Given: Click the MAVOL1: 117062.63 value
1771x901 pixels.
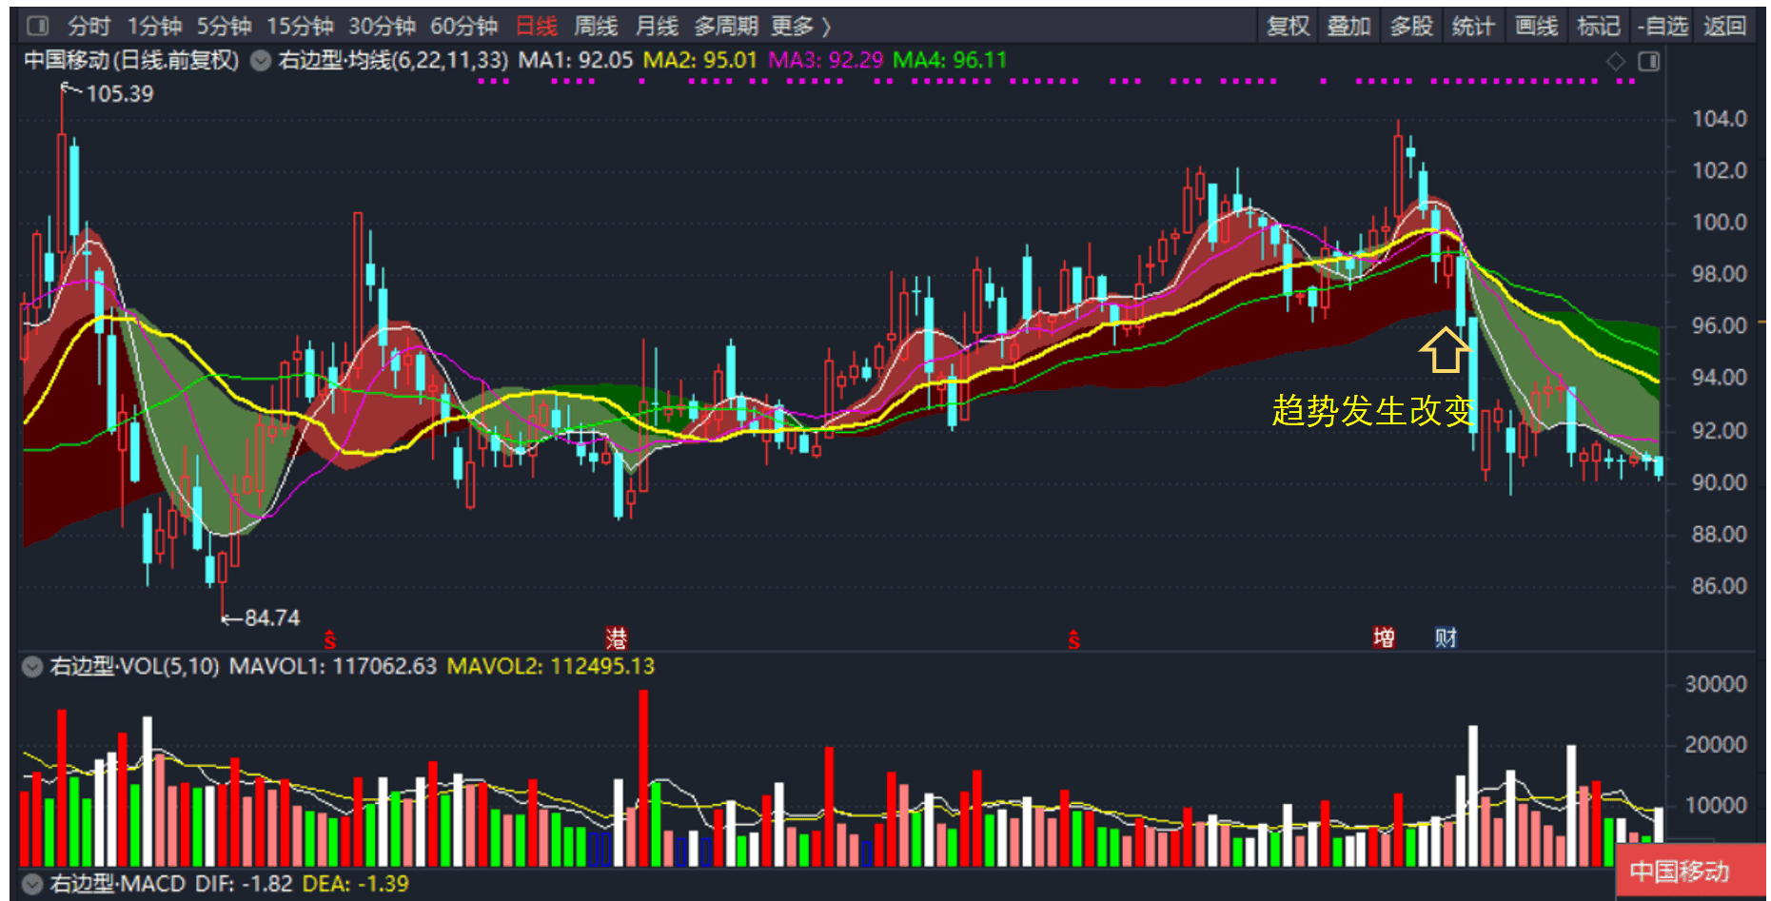Looking at the screenshot, I should 333,666.
